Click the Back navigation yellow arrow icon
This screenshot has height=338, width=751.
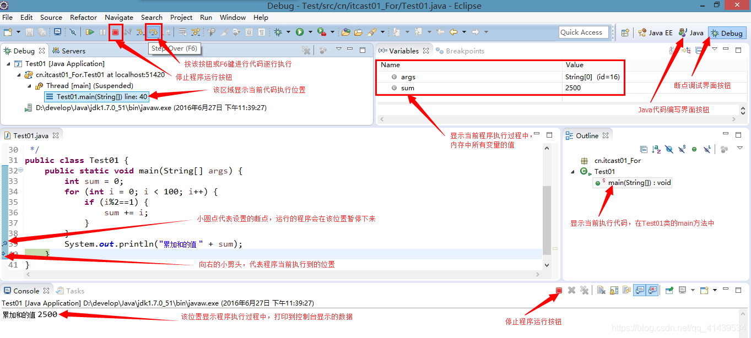pos(453,32)
